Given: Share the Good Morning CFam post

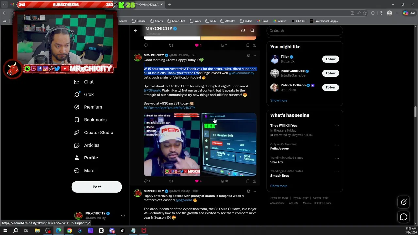Looking at the screenshot, I should (x=254, y=181).
